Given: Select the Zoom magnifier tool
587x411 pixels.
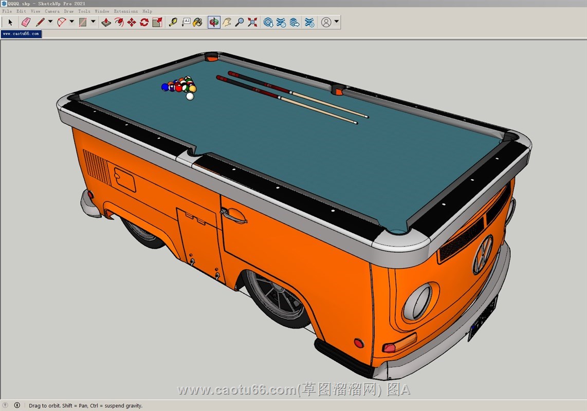Looking at the screenshot, I should pyautogui.click(x=240, y=23).
